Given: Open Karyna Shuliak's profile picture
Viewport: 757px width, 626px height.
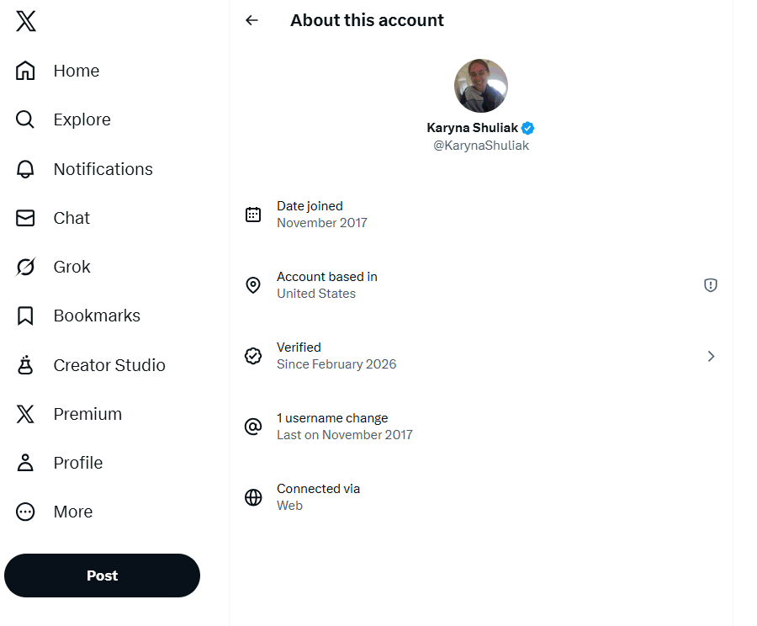Looking at the screenshot, I should [x=481, y=86].
